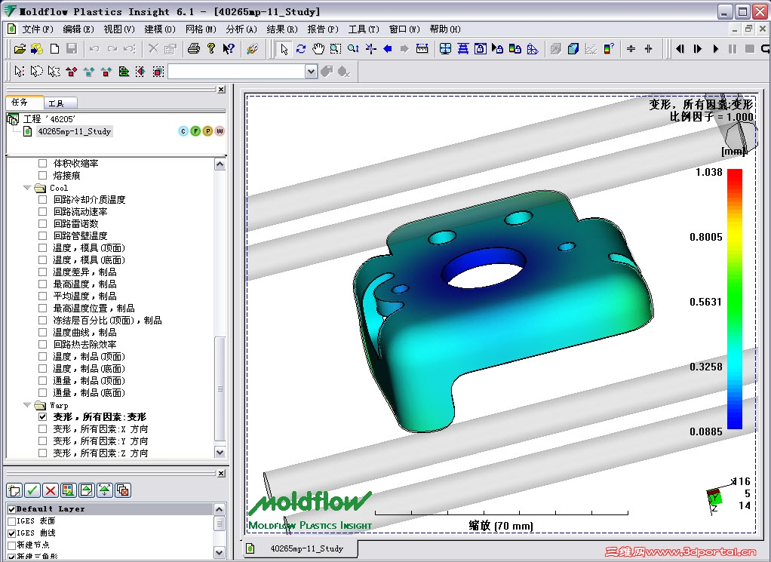Collapse the Cool results folder
The image size is (771, 562).
coord(27,188)
